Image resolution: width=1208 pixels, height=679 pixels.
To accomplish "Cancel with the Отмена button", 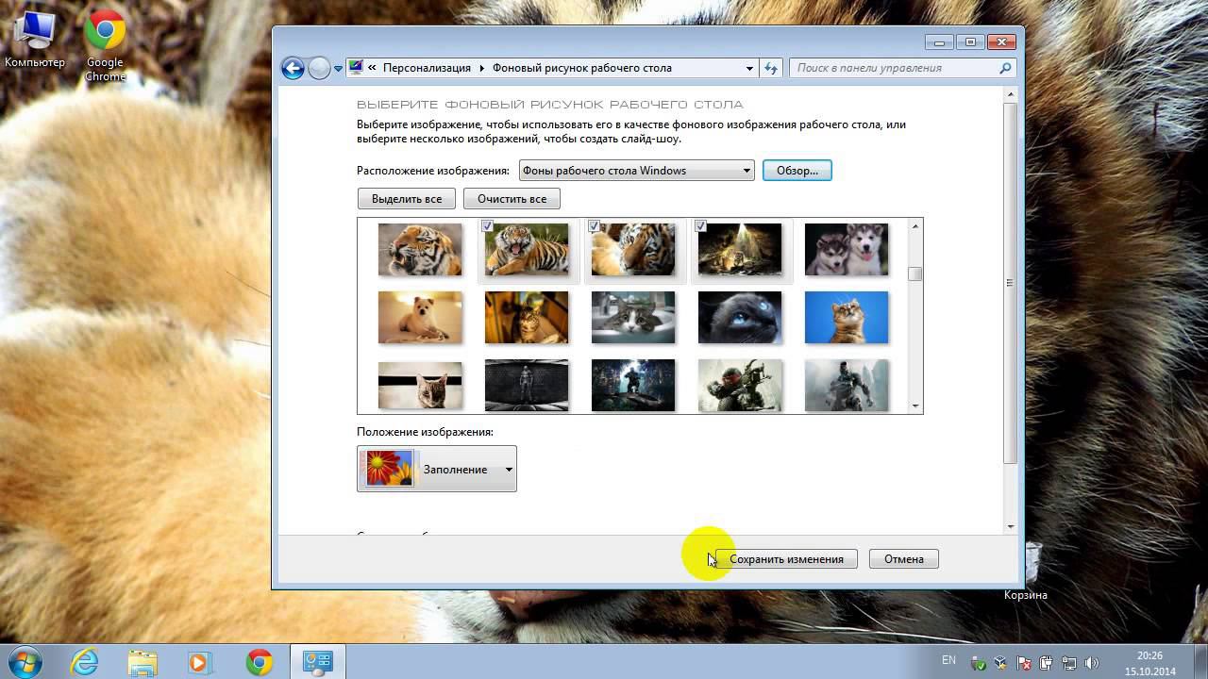I will click(903, 559).
